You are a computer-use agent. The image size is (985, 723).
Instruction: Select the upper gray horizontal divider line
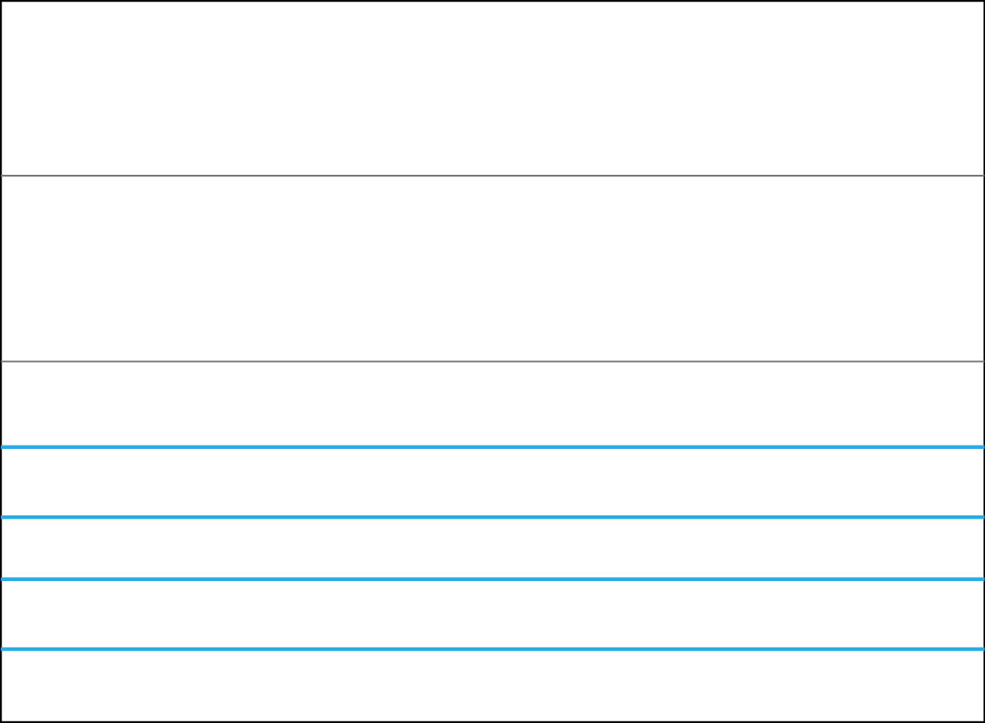[492, 176]
